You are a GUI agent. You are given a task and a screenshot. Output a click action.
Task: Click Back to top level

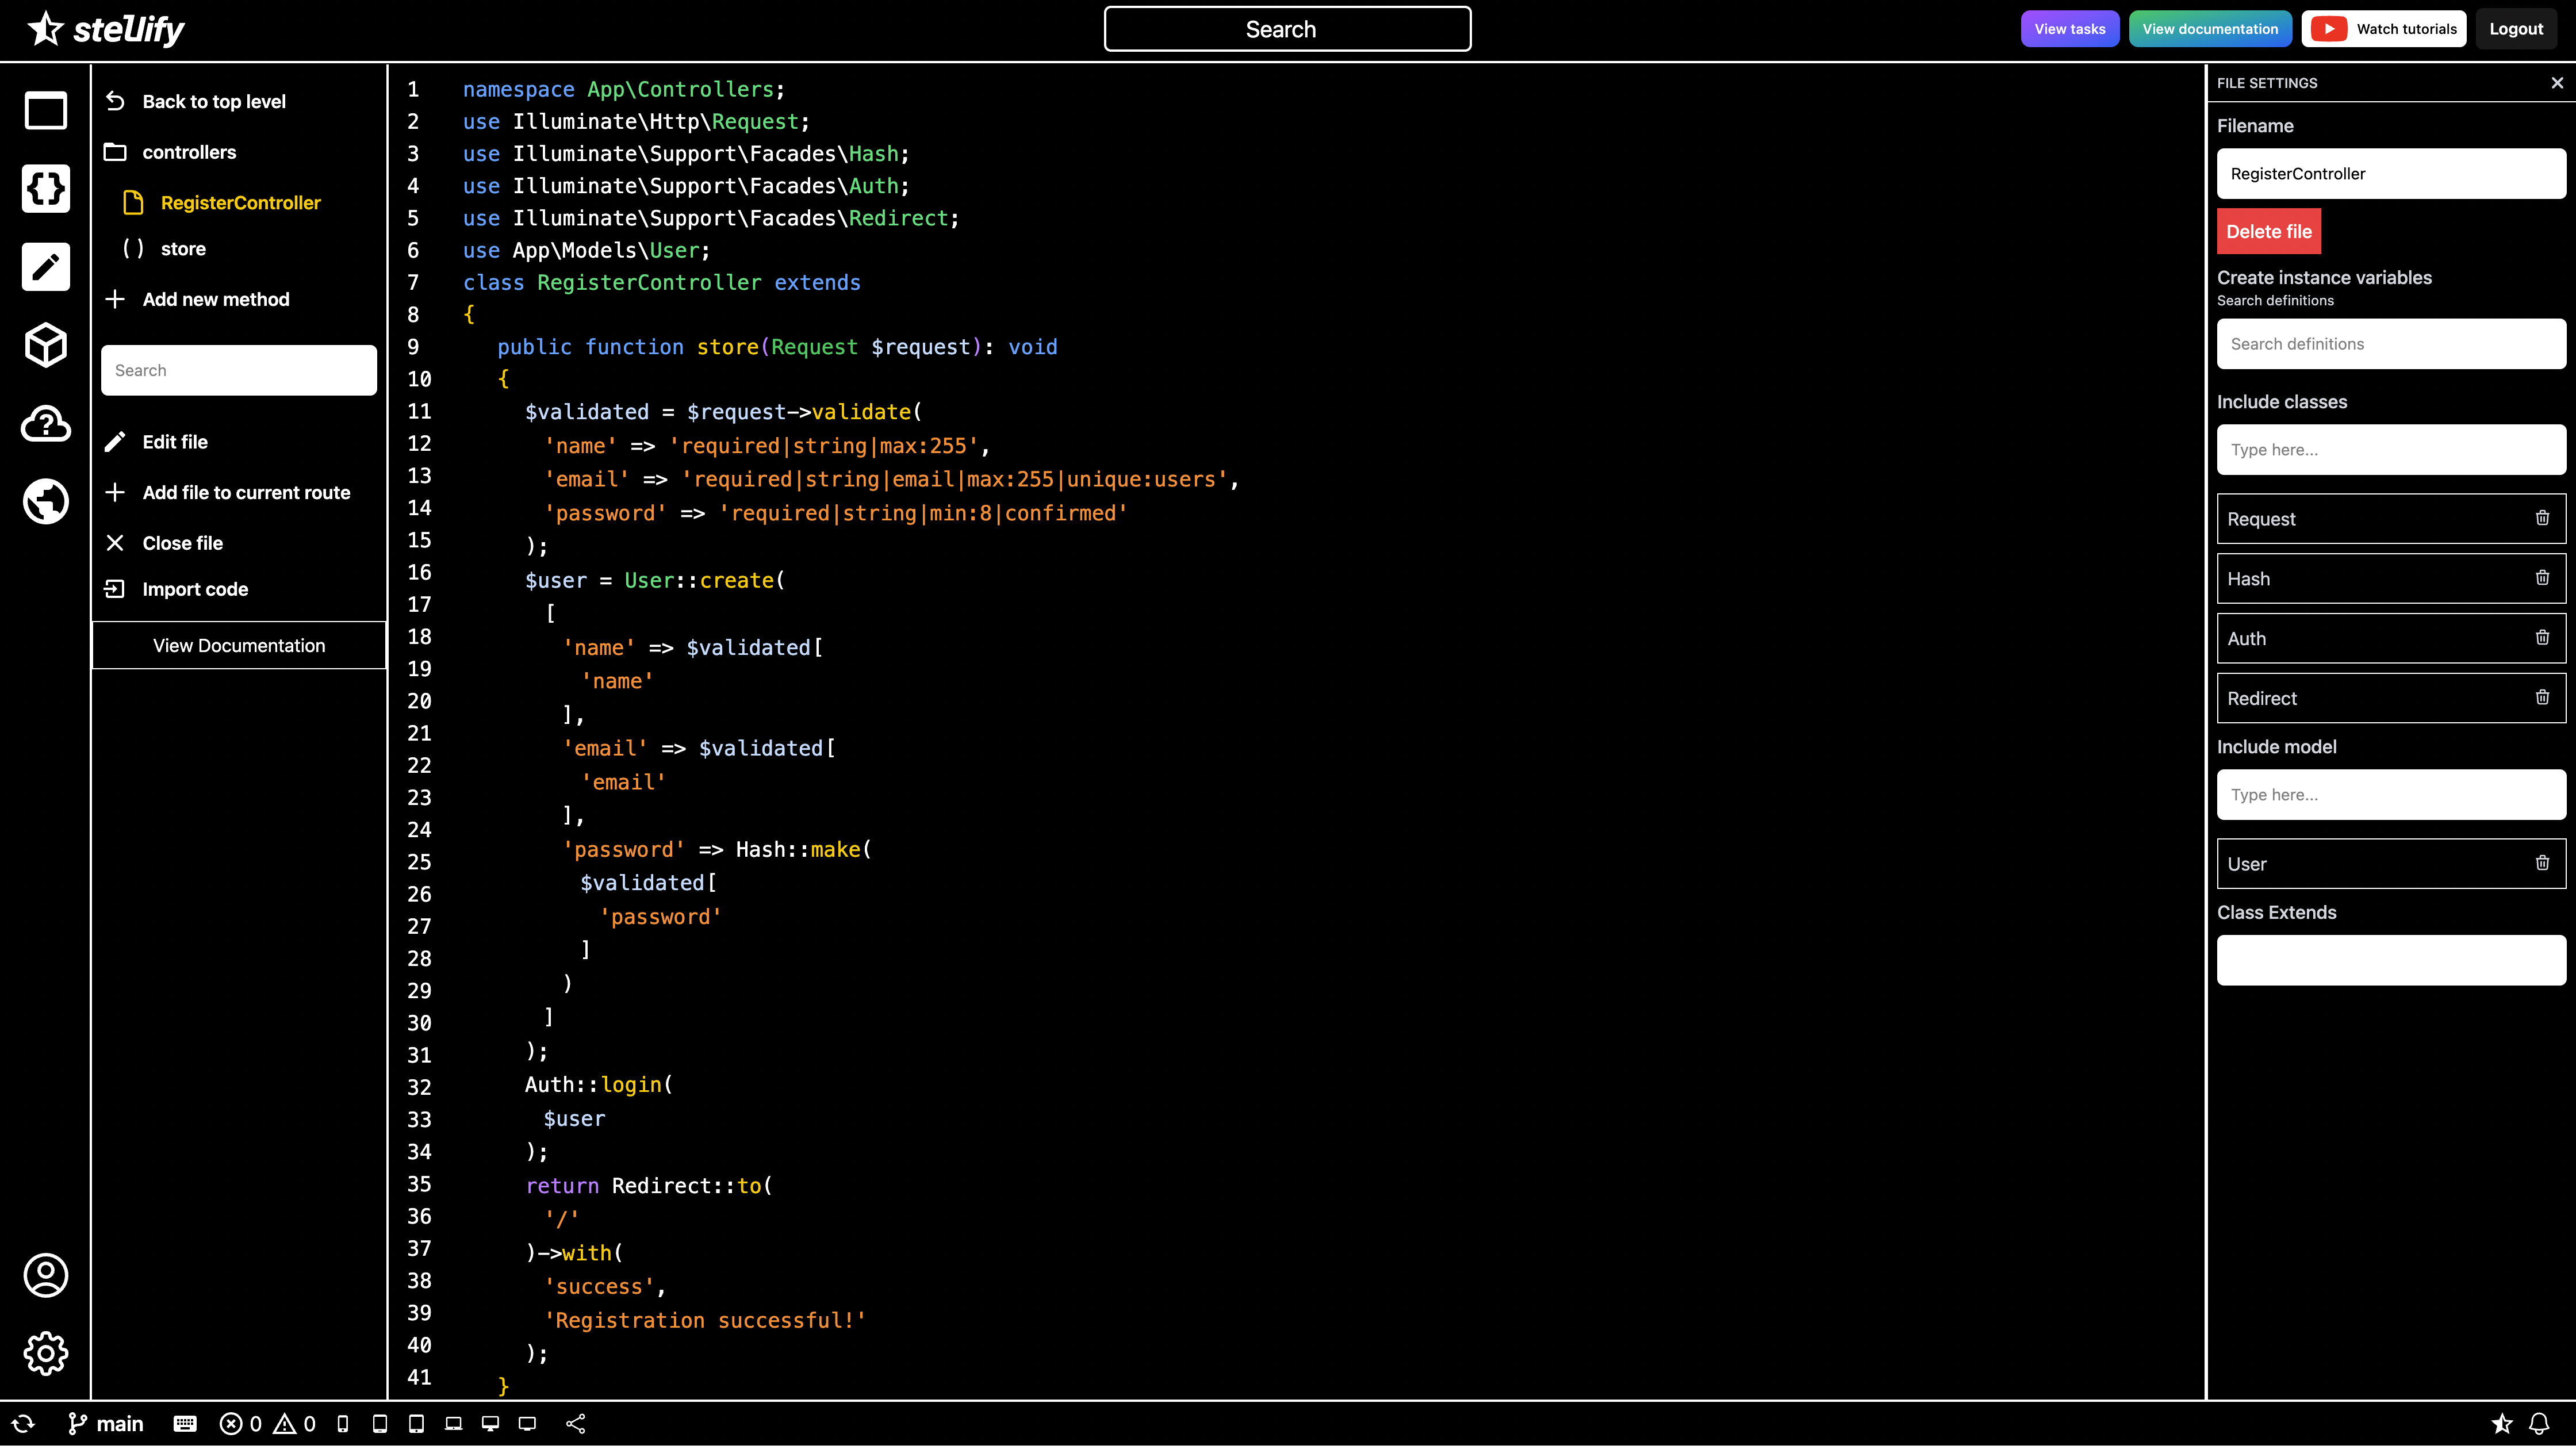[x=213, y=100]
